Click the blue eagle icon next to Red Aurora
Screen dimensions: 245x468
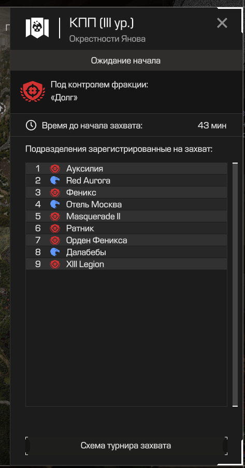click(x=55, y=180)
